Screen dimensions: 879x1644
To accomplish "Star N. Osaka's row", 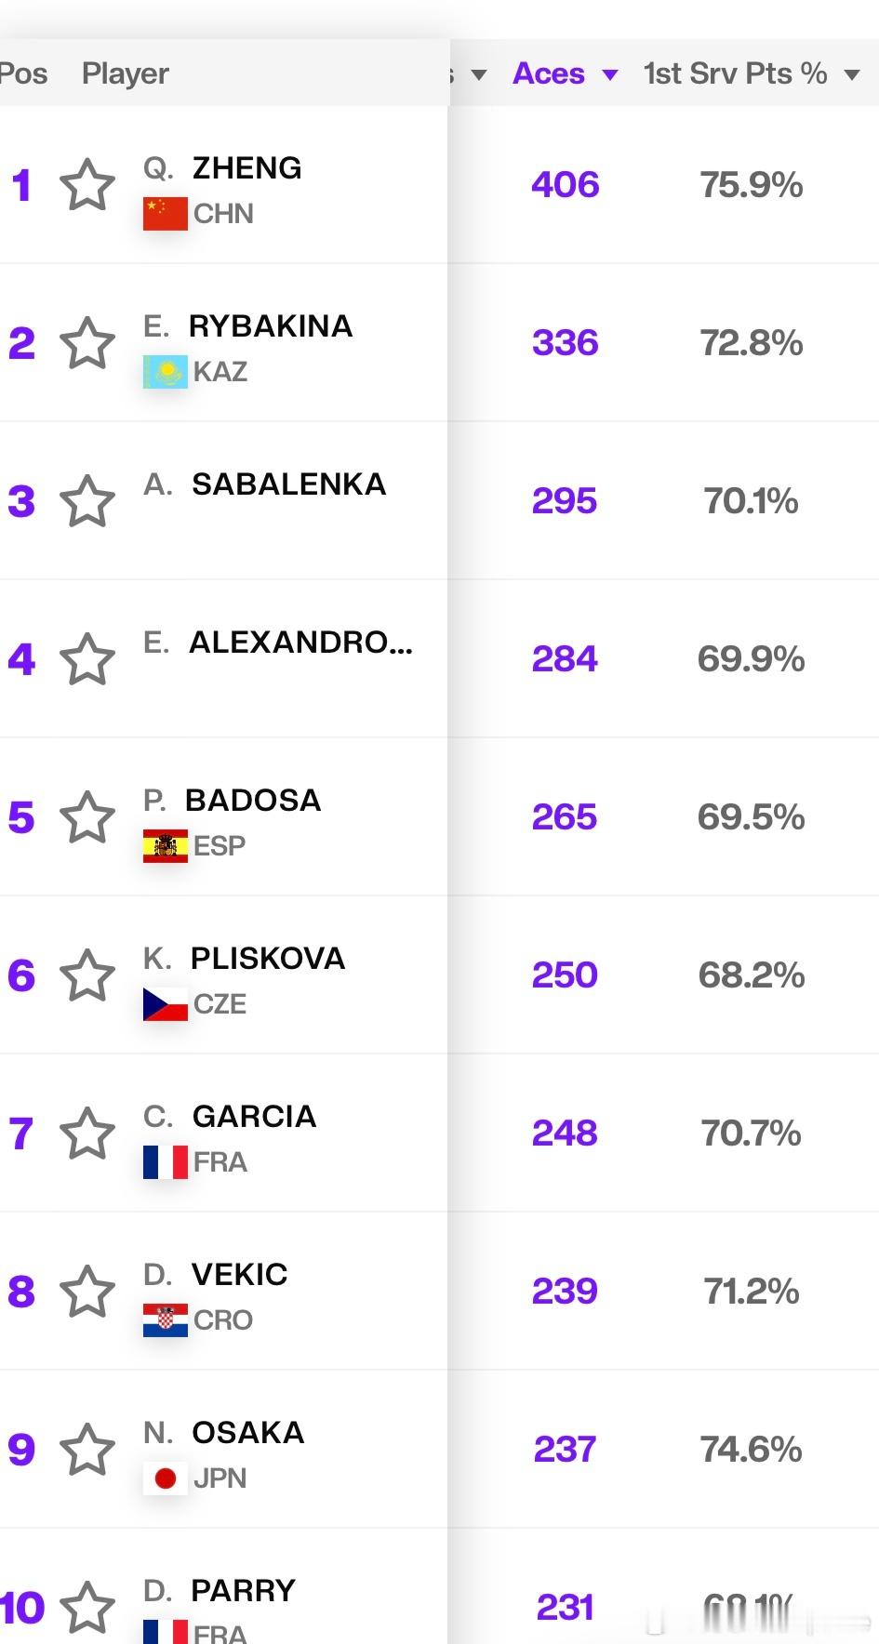I will point(87,1449).
